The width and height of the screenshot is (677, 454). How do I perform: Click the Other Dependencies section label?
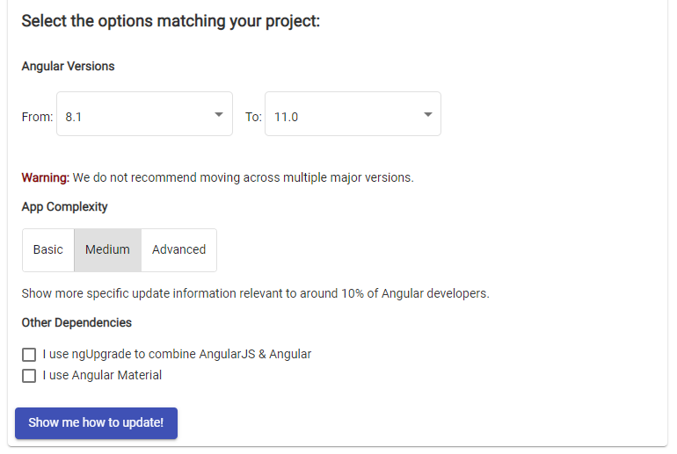point(76,323)
